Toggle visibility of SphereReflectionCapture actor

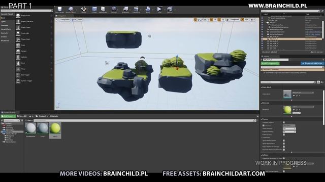coord(262,27)
